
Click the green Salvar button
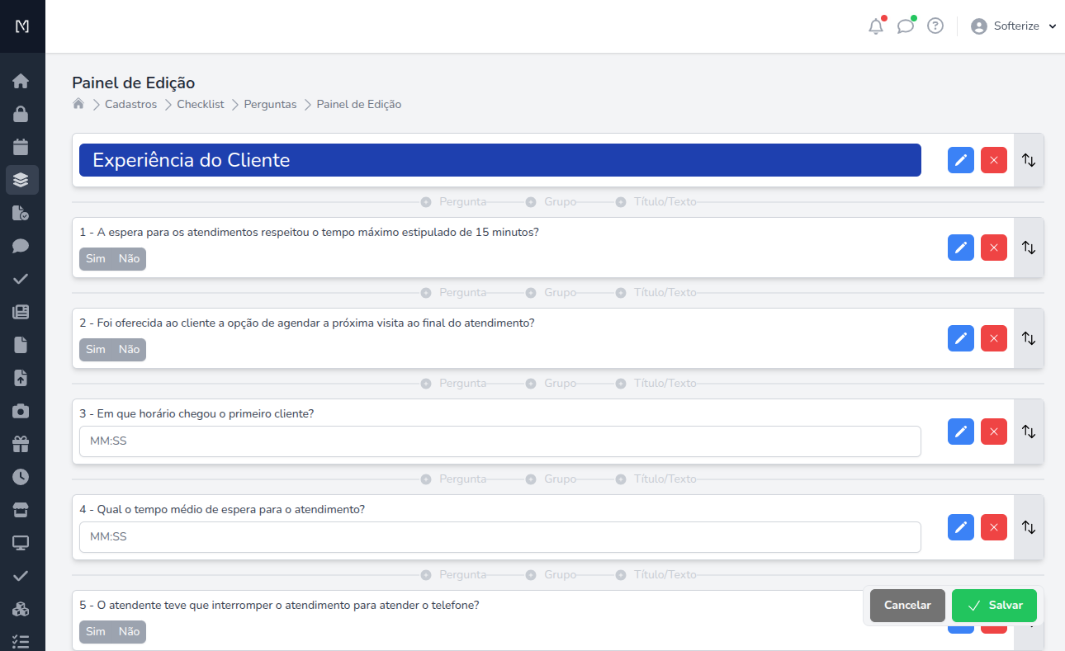[994, 606]
